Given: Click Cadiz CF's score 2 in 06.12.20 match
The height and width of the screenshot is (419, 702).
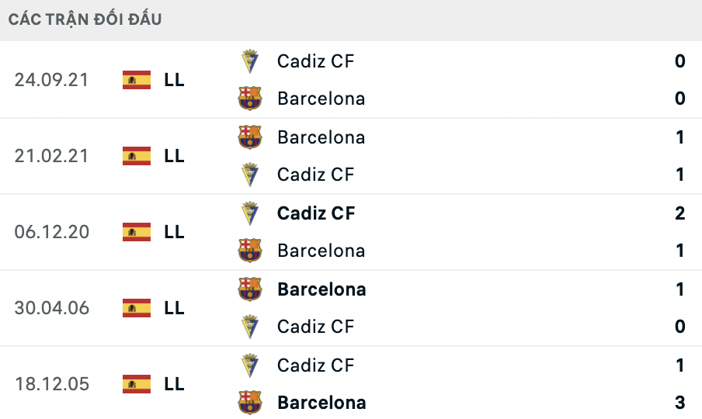Looking at the screenshot, I should coord(679,213).
